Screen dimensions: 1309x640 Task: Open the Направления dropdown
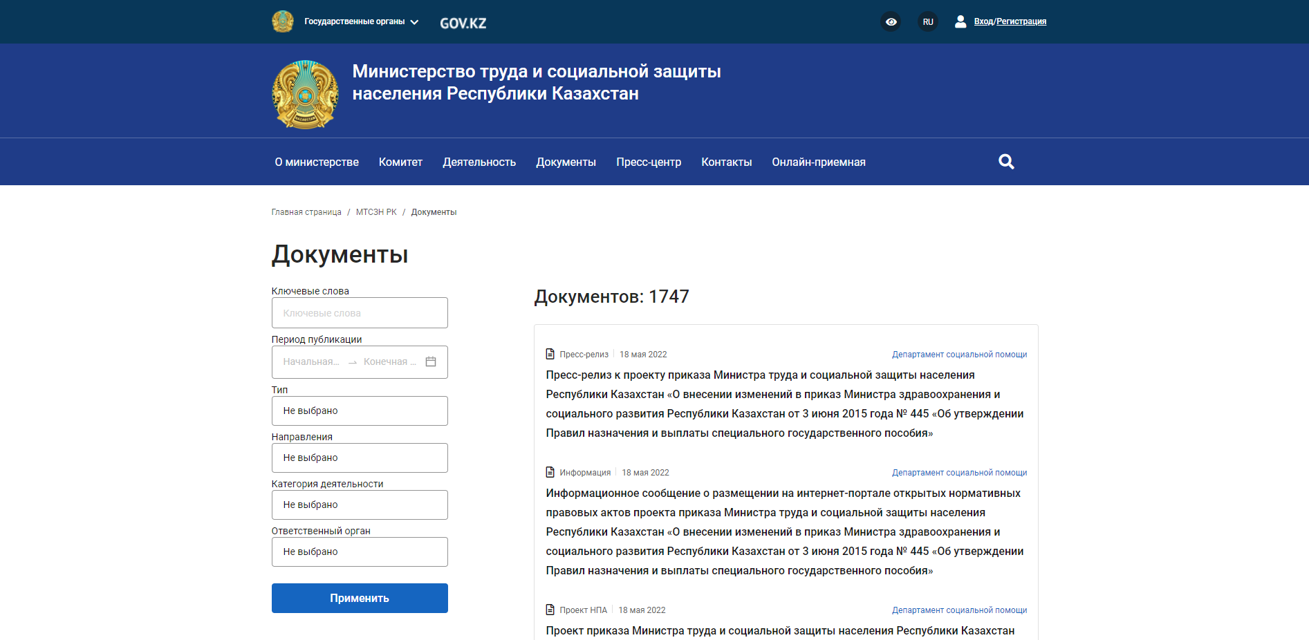(360, 458)
